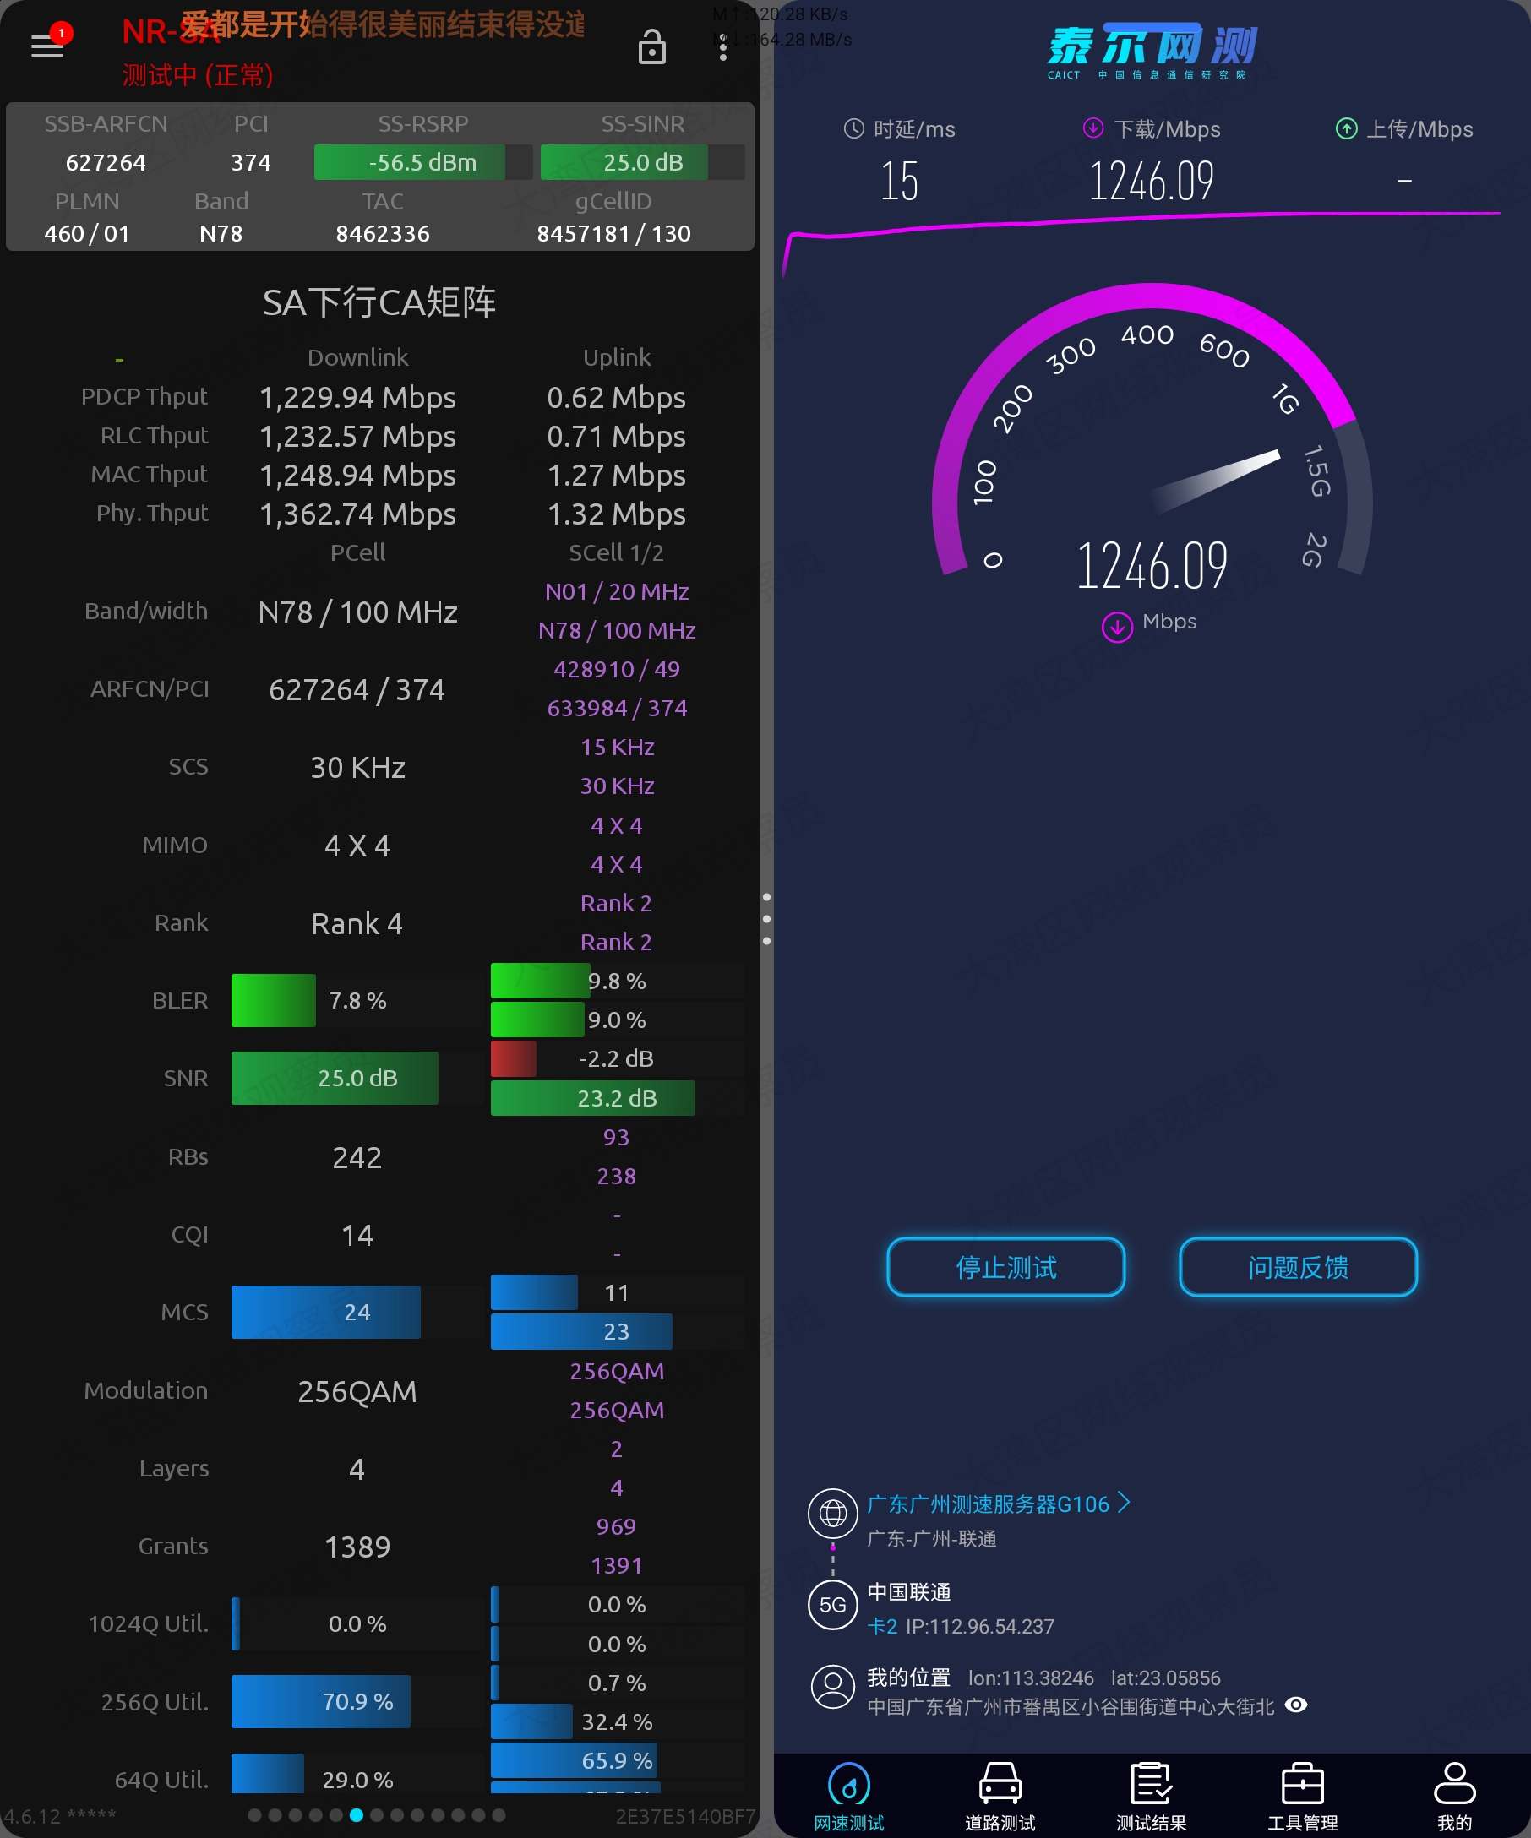The height and width of the screenshot is (1838, 1531).
Task: Switch to 道路测试 road test tab
Action: [1000, 1796]
